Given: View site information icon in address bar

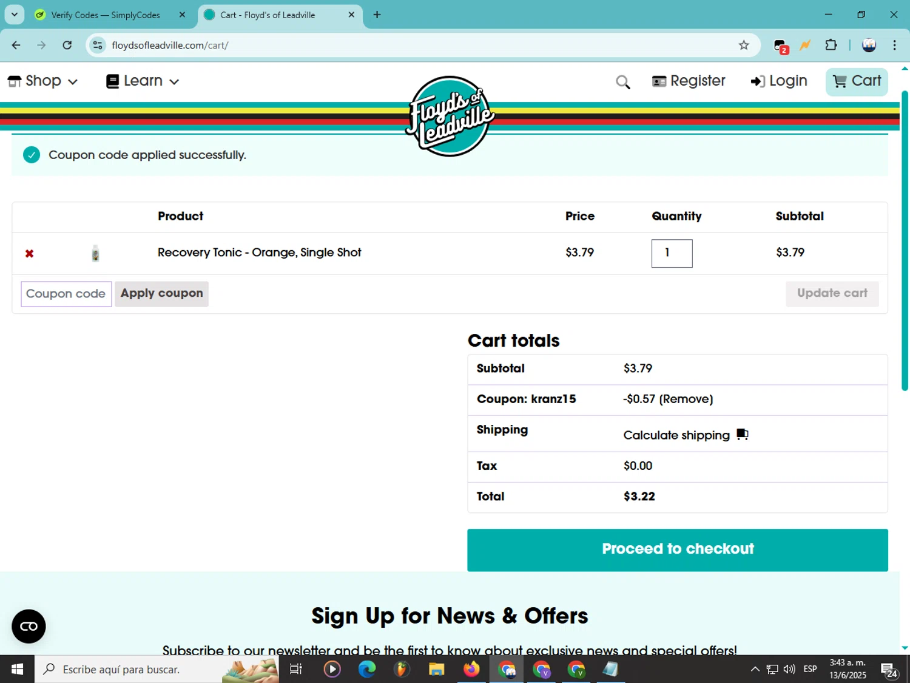Looking at the screenshot, I should (98, 45).
